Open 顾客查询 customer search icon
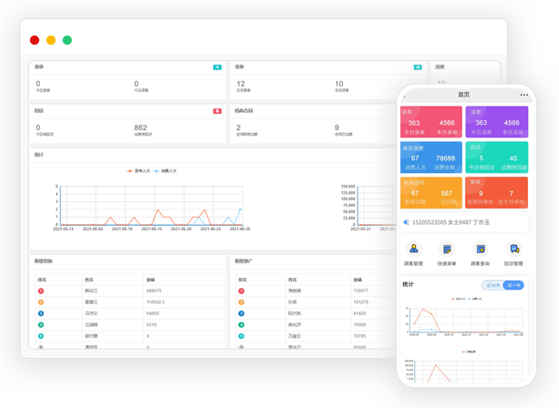Image resolution: width=559 pixels, height=408 pixels. click(x=481, y=249)
